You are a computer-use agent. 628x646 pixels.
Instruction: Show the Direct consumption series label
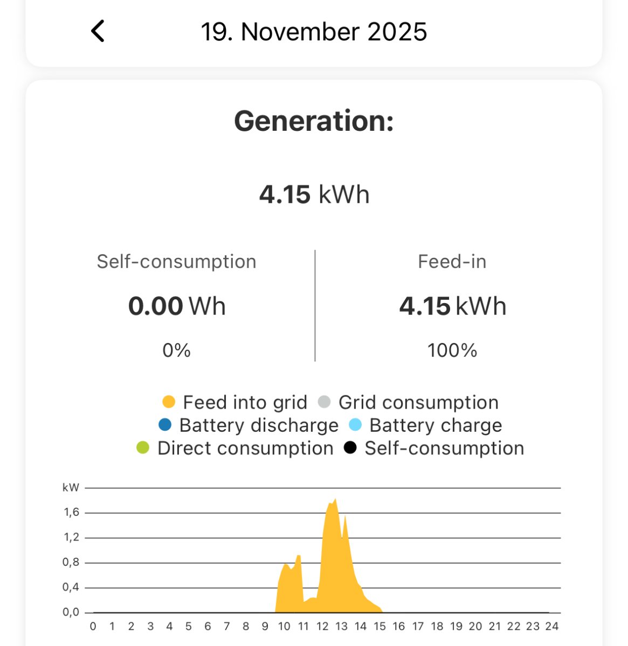[x=245, y=448]
